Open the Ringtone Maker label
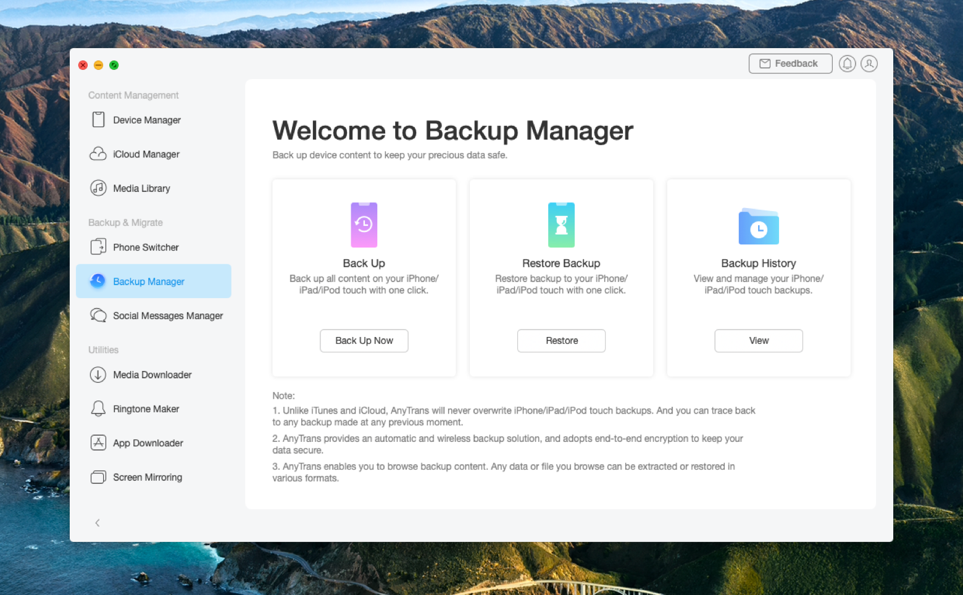 [x=146, y=409]
